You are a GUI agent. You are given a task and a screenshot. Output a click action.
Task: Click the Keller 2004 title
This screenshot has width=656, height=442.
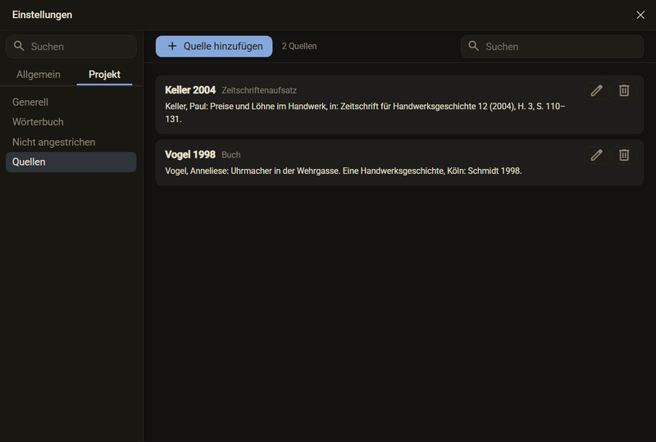[190, 90]
